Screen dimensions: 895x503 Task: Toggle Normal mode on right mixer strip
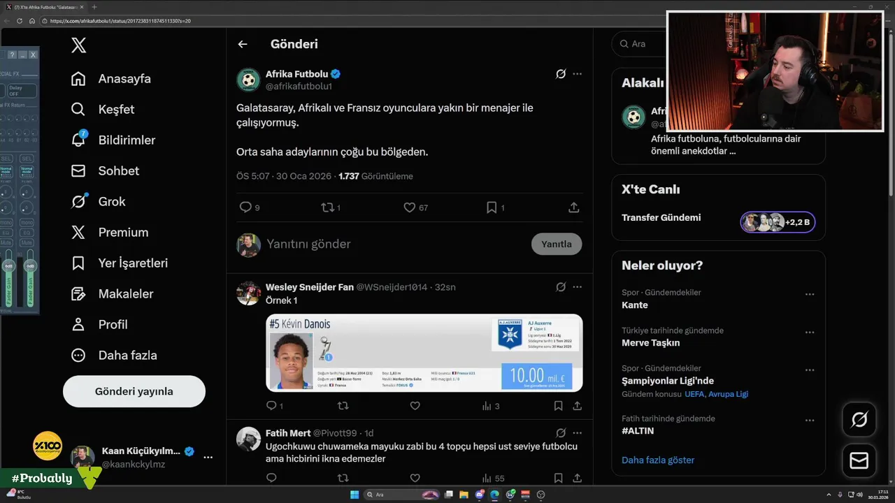(x=27, y=170)
